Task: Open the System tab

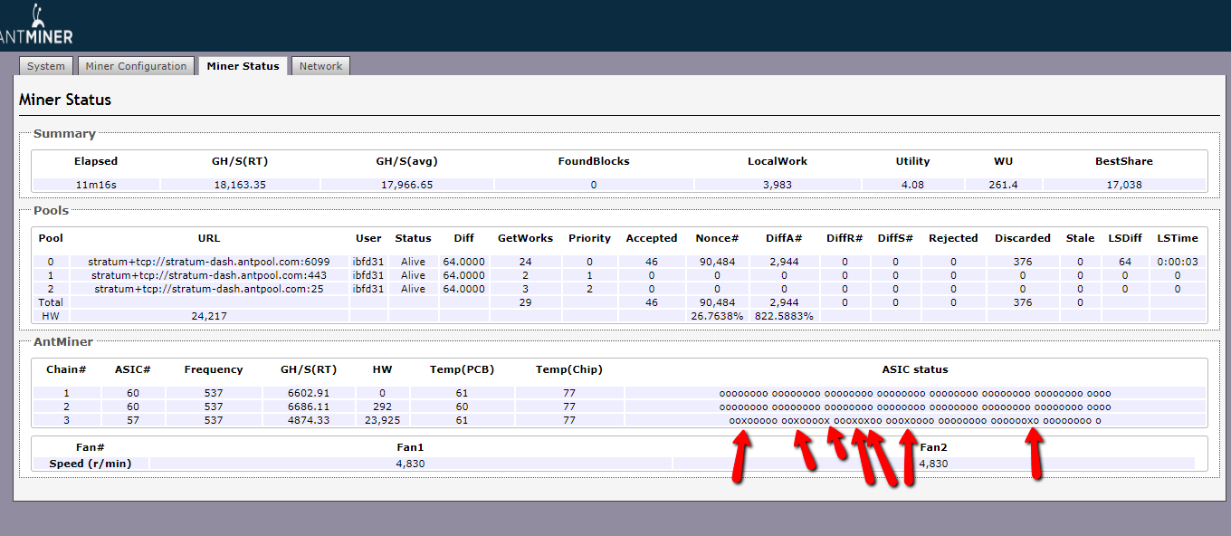Action: click(45, 66)
